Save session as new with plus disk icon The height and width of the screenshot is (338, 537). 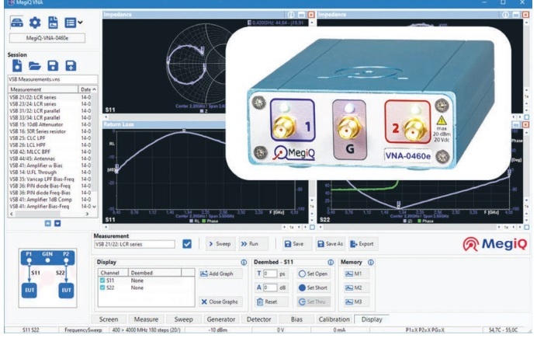coord(71,65)
